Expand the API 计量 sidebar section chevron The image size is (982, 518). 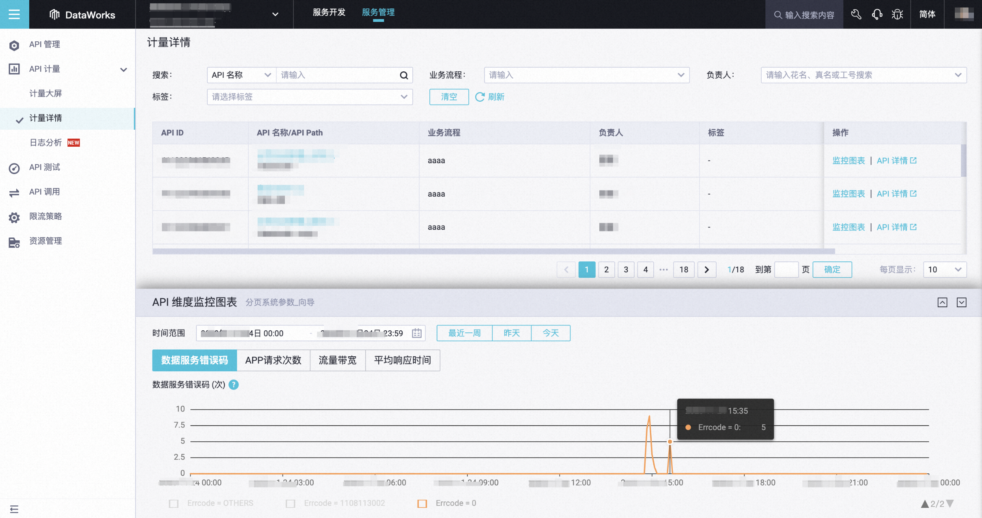coord(124,69)
